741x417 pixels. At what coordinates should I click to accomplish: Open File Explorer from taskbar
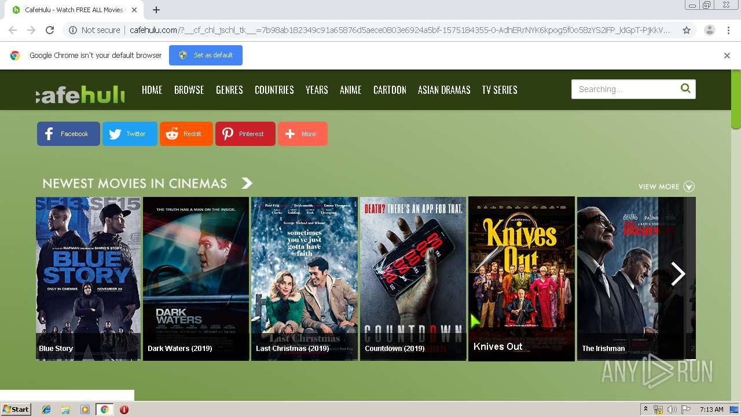65,409
